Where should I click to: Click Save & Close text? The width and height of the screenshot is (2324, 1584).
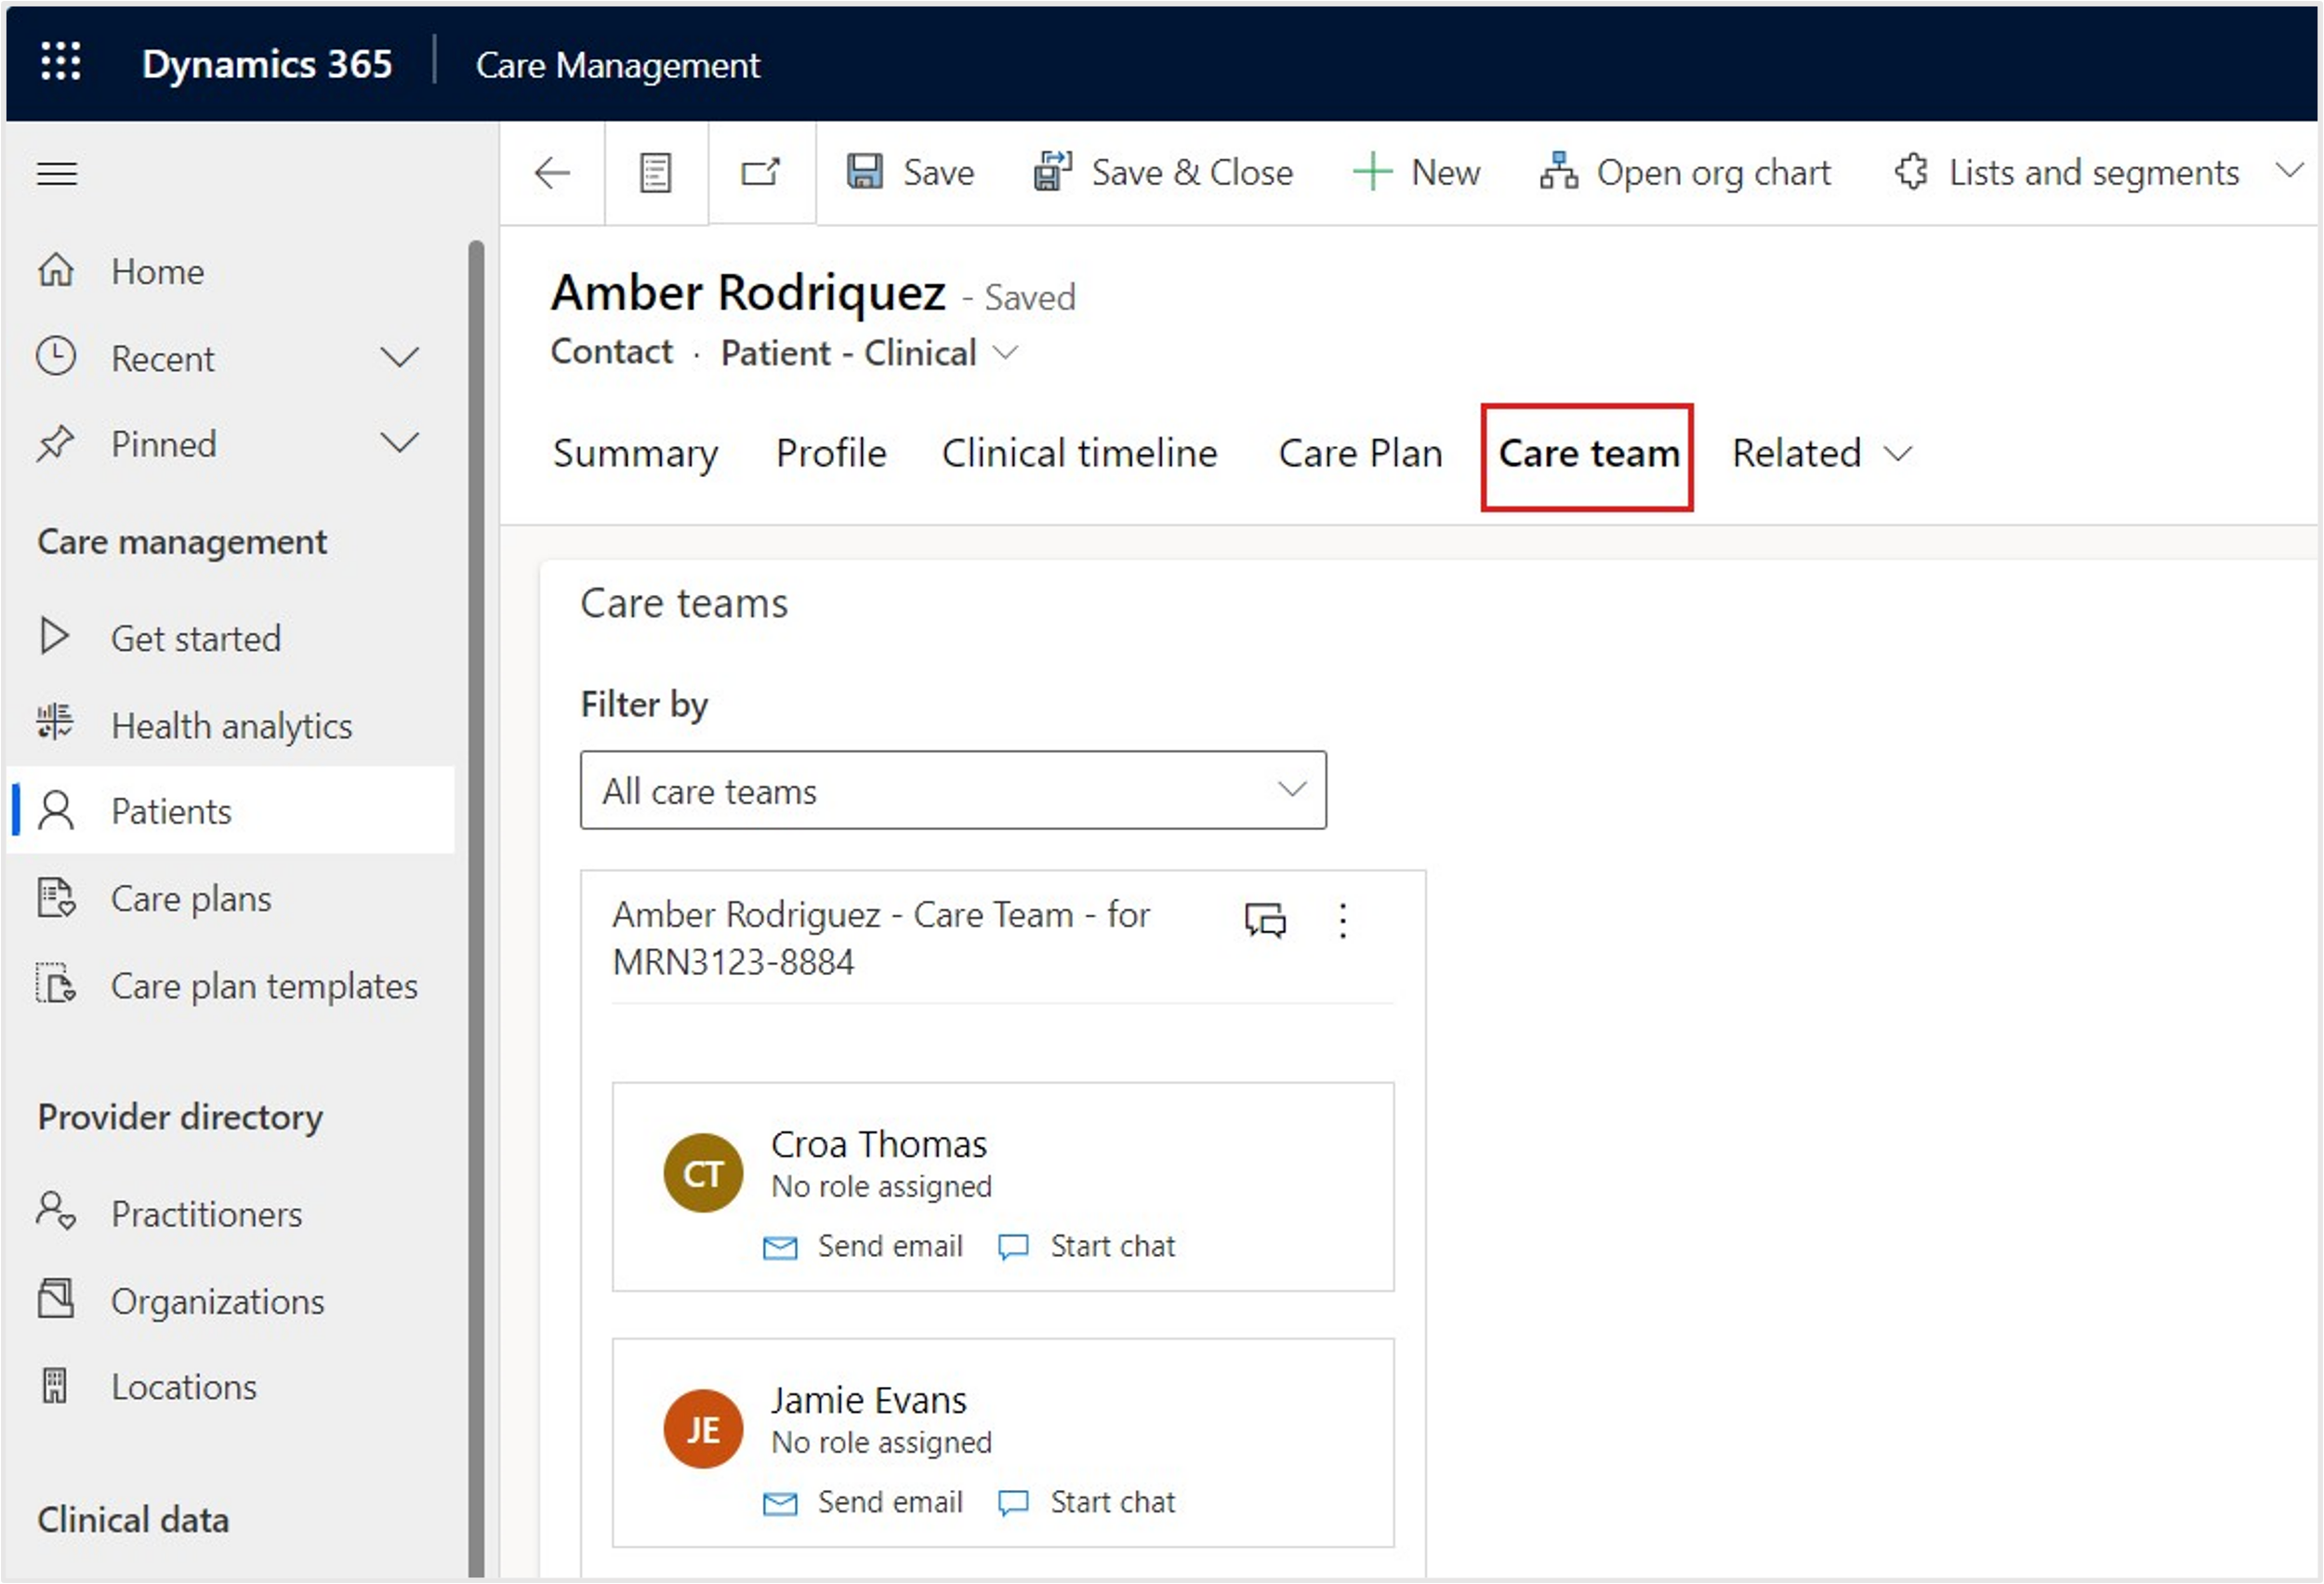click(1192, 172)
